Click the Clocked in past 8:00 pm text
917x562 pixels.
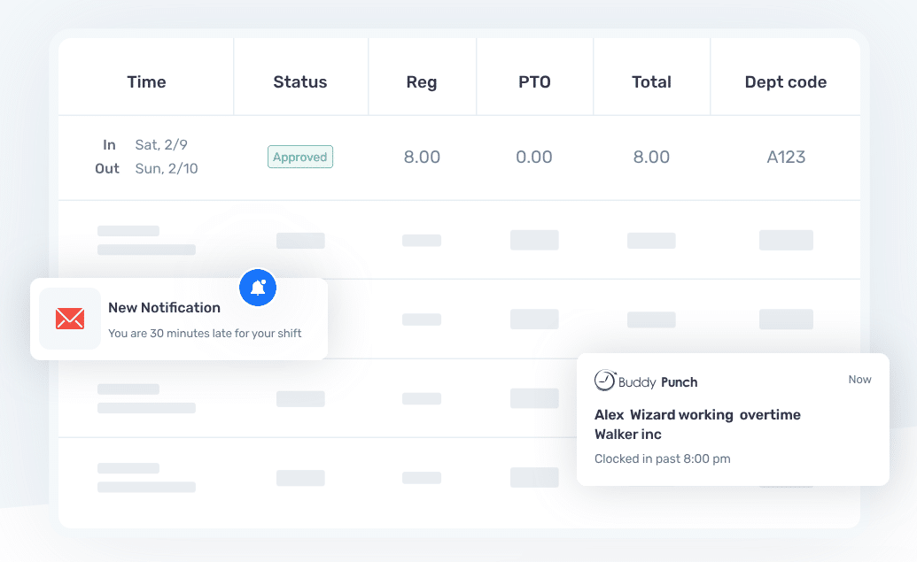[662, 458]
